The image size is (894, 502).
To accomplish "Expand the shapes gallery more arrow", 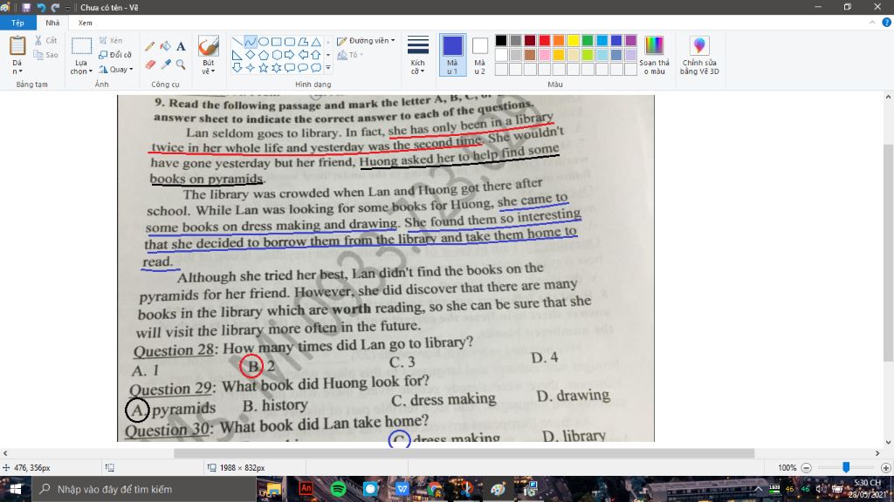I will [328, 68].
